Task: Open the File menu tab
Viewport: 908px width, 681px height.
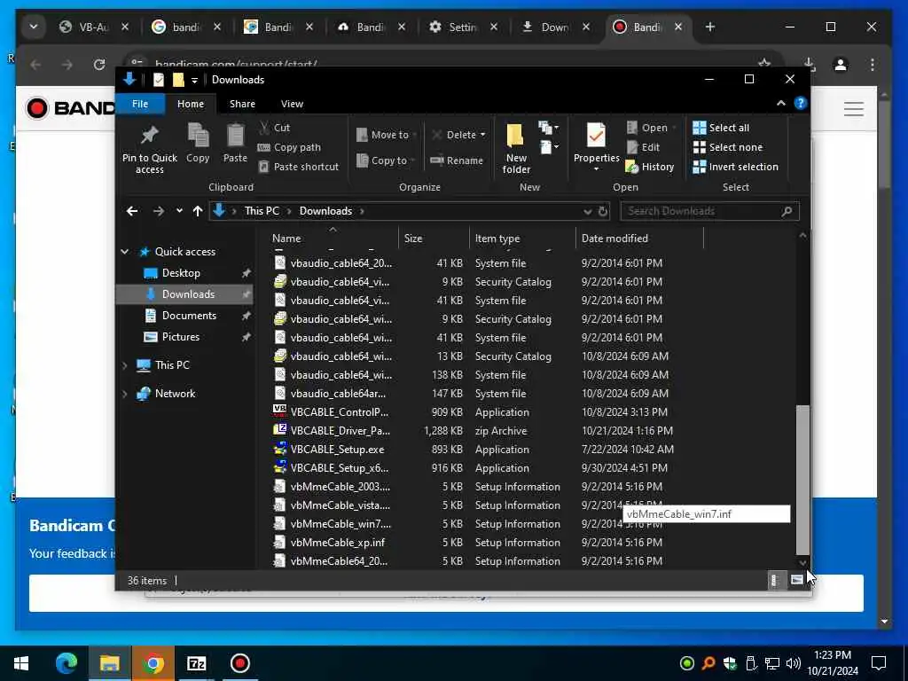Action: pos(140,104)
